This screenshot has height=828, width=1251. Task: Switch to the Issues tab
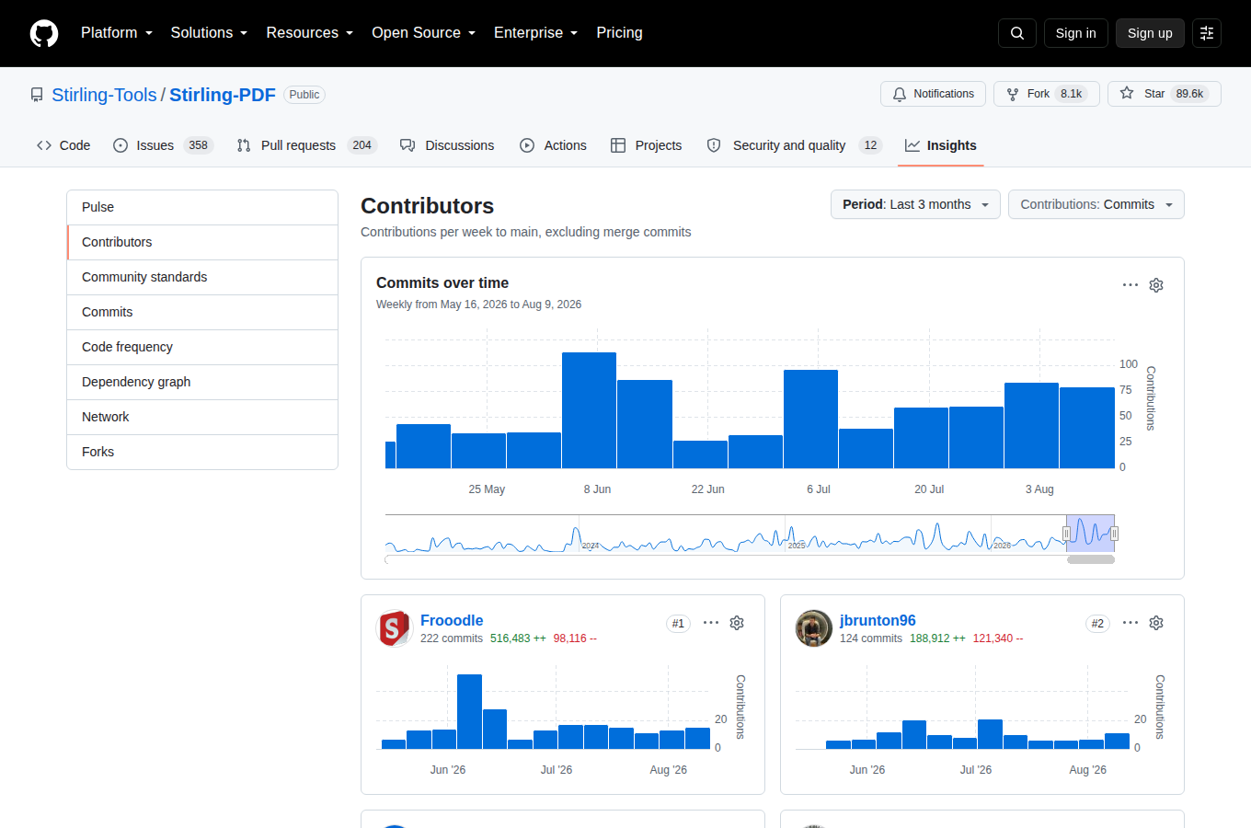163,145
